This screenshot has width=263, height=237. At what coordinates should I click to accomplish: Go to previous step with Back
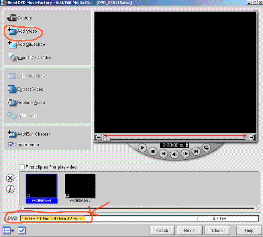pyautogui.click(x=162, y=231)
